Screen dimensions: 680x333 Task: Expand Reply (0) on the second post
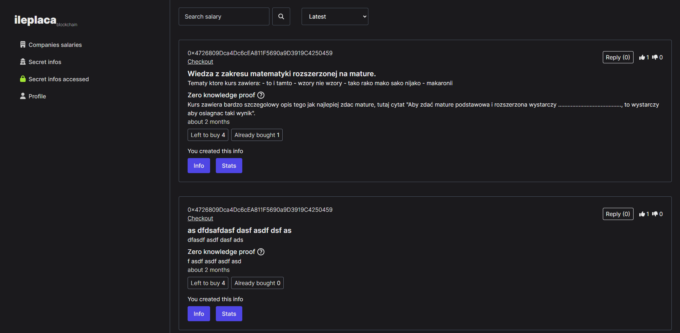coord(618,214)
